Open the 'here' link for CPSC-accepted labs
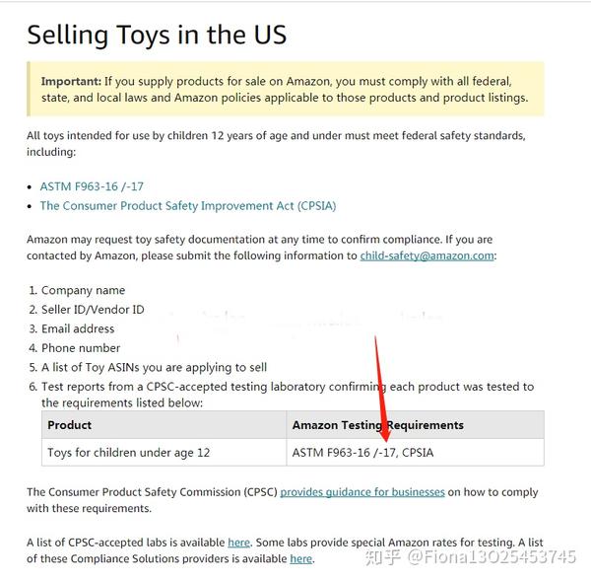 coord(238,543)
